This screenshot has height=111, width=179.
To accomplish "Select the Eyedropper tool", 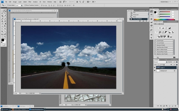I will tap(5, 16).
